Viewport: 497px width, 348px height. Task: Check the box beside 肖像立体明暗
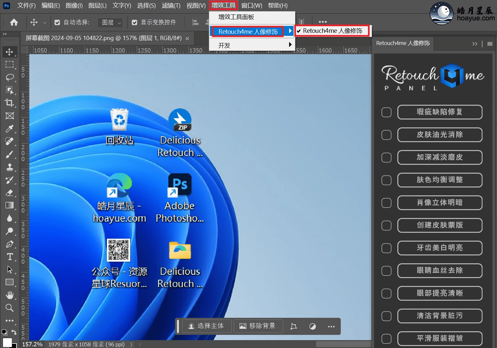[x=386, y=203]
